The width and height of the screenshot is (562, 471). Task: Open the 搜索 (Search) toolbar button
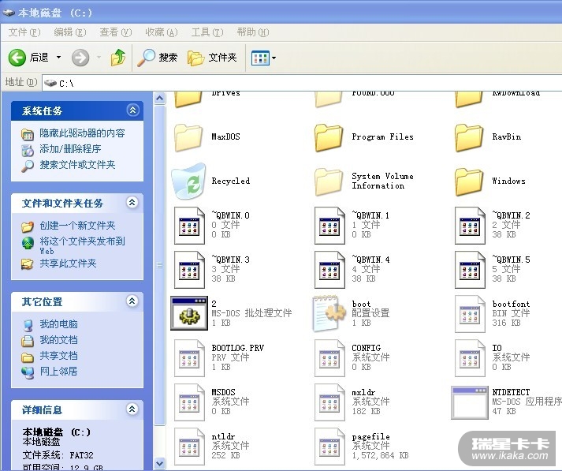coord(158,58)
